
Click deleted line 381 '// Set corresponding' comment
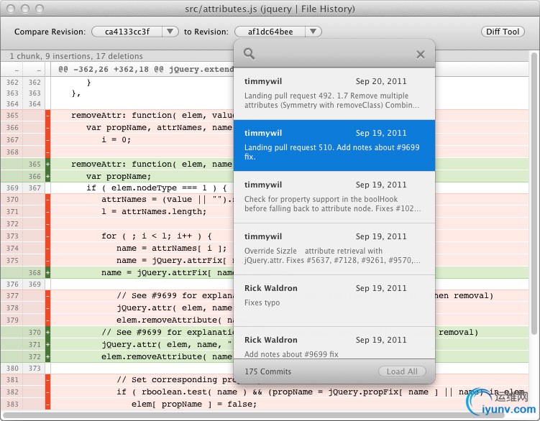coord(175,380)
